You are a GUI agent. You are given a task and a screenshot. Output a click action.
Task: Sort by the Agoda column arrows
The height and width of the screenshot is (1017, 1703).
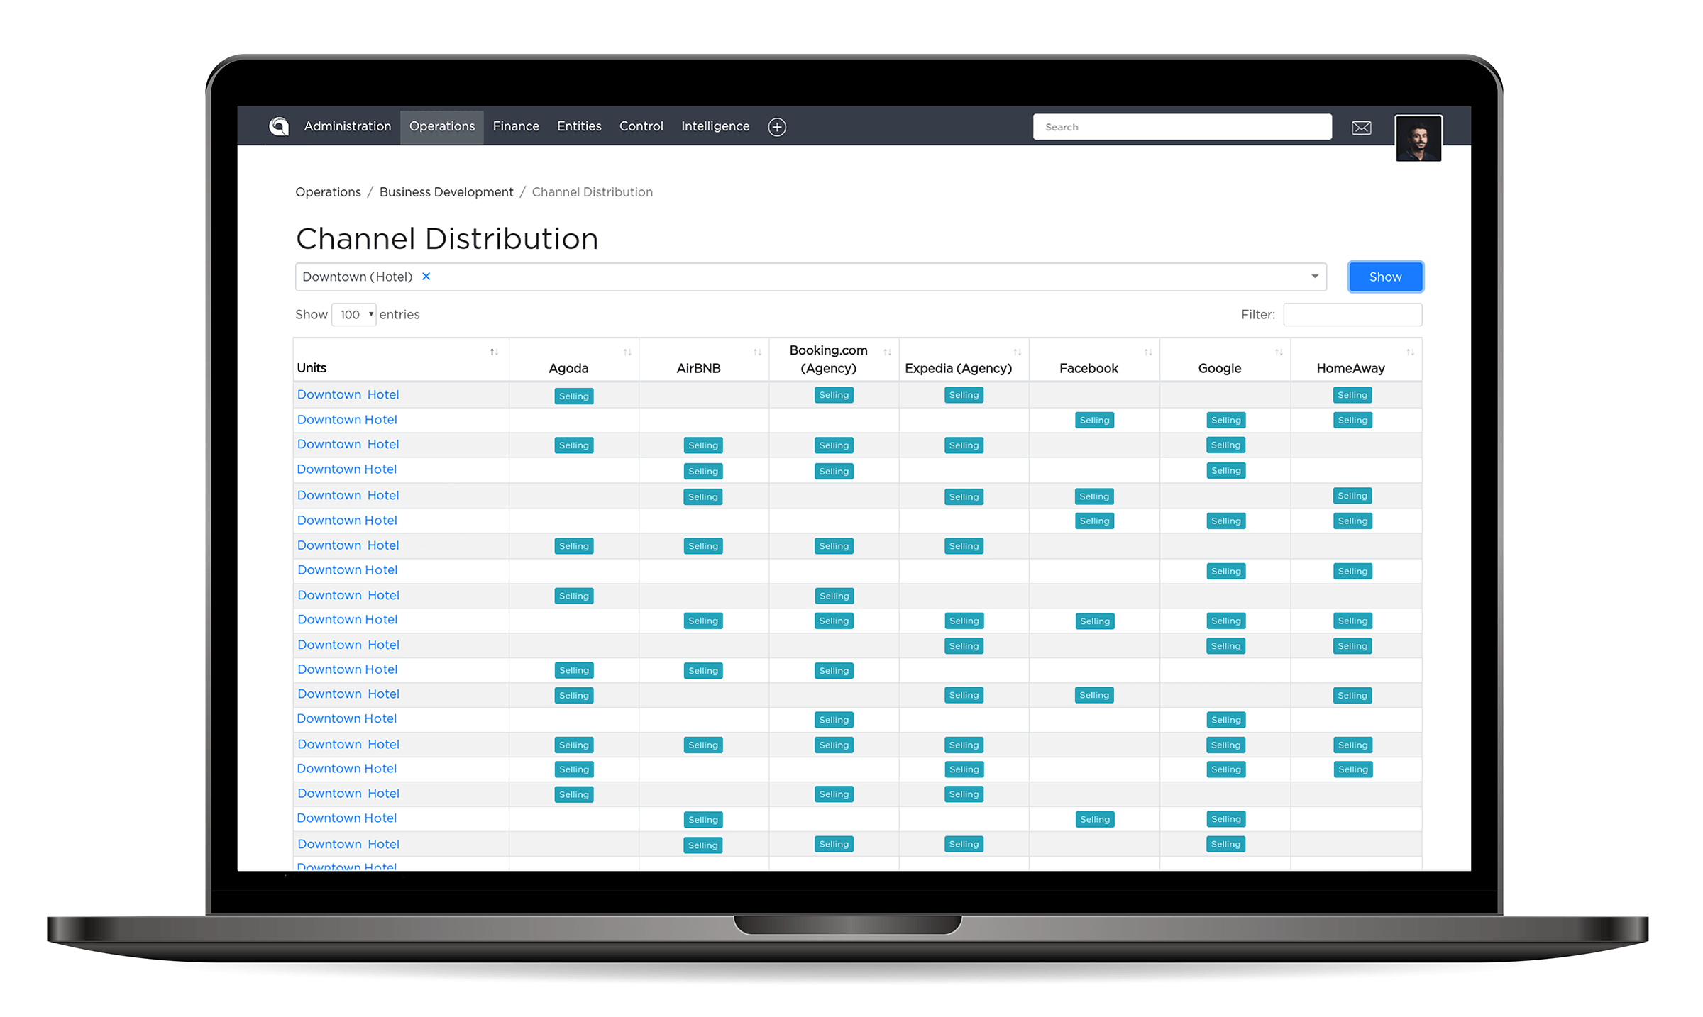pyautogui.click(x=627, y=352)
